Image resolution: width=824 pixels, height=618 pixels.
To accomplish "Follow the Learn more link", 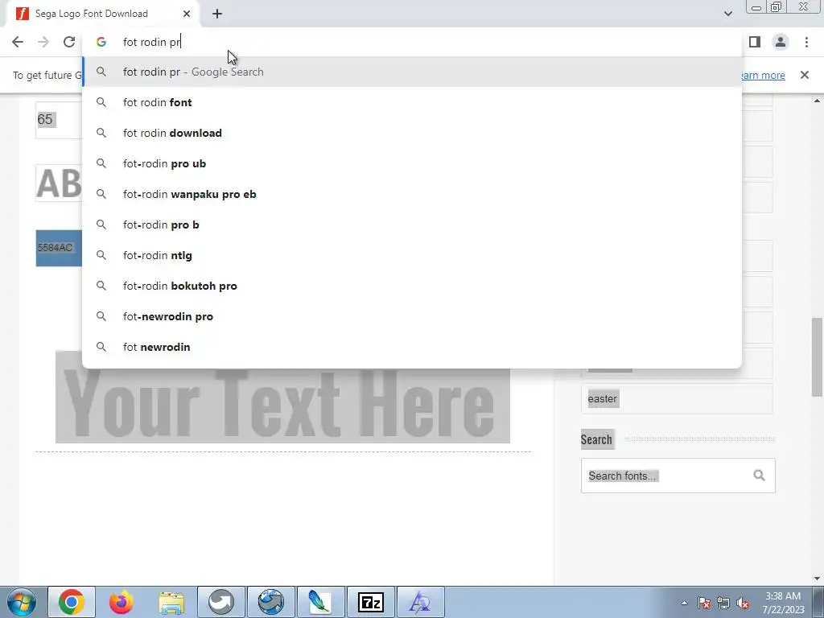I will (762, 75).
